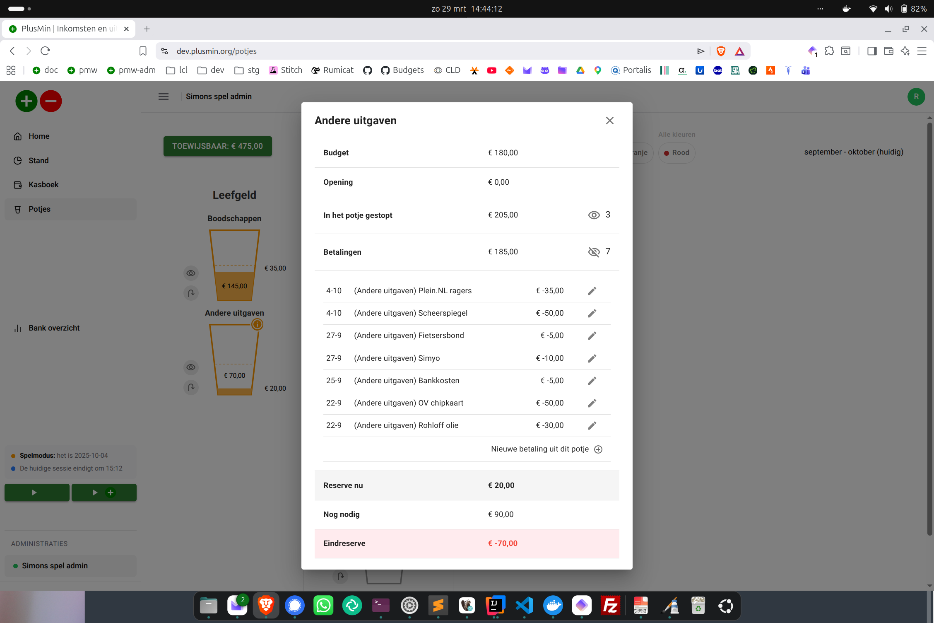Click info icon on Andere uitgaven jar
Image resolution: width=934 pixels, height=623 pixels.
(x=257, y=324)
